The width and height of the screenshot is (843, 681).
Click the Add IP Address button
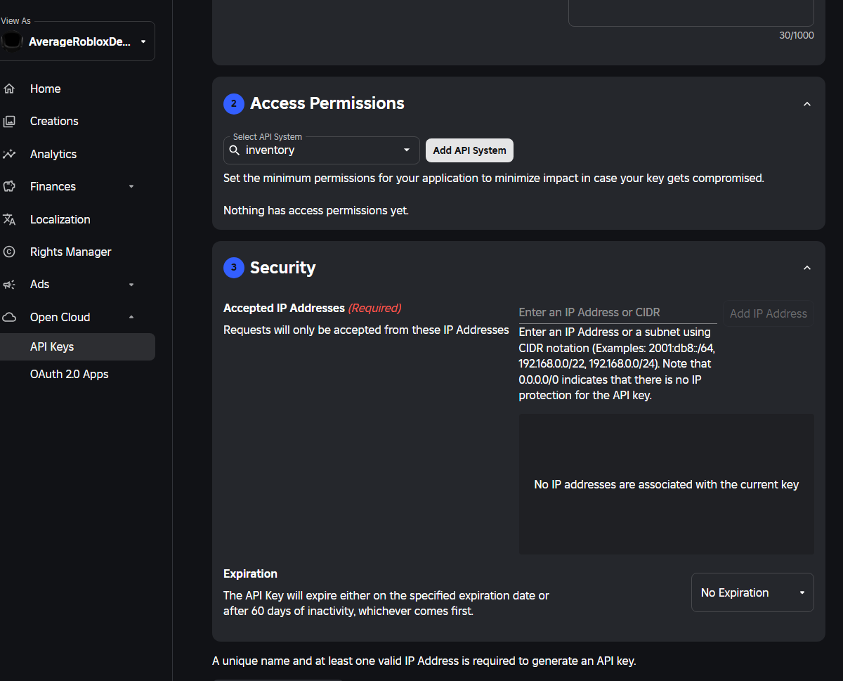[768, 313]
